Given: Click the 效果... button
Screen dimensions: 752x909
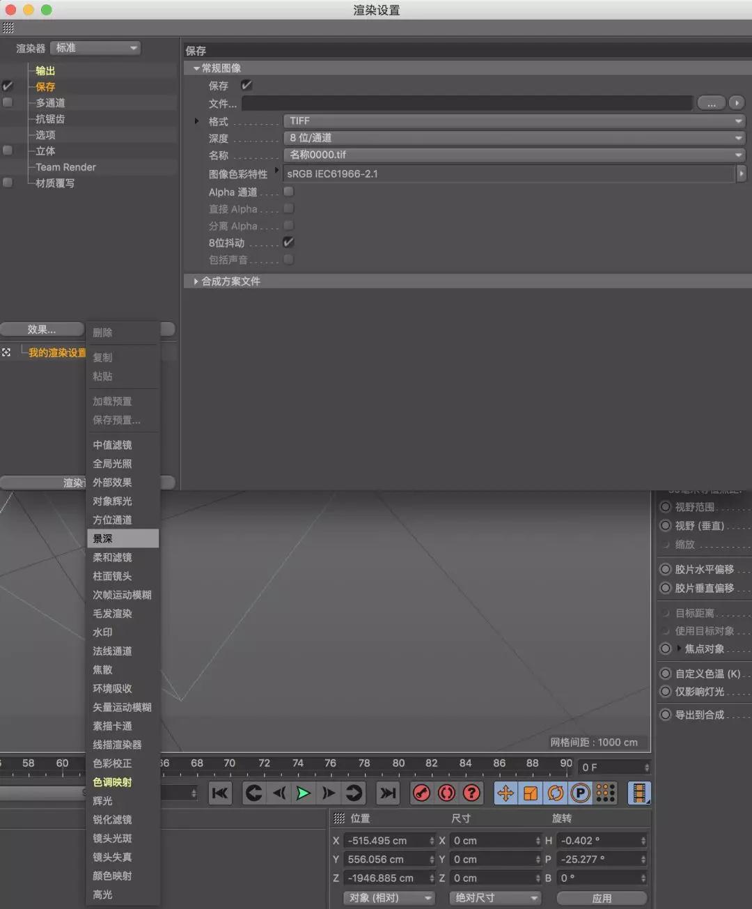Looking at the screenshot, I should pyautogui.click(x=42, y=329).
